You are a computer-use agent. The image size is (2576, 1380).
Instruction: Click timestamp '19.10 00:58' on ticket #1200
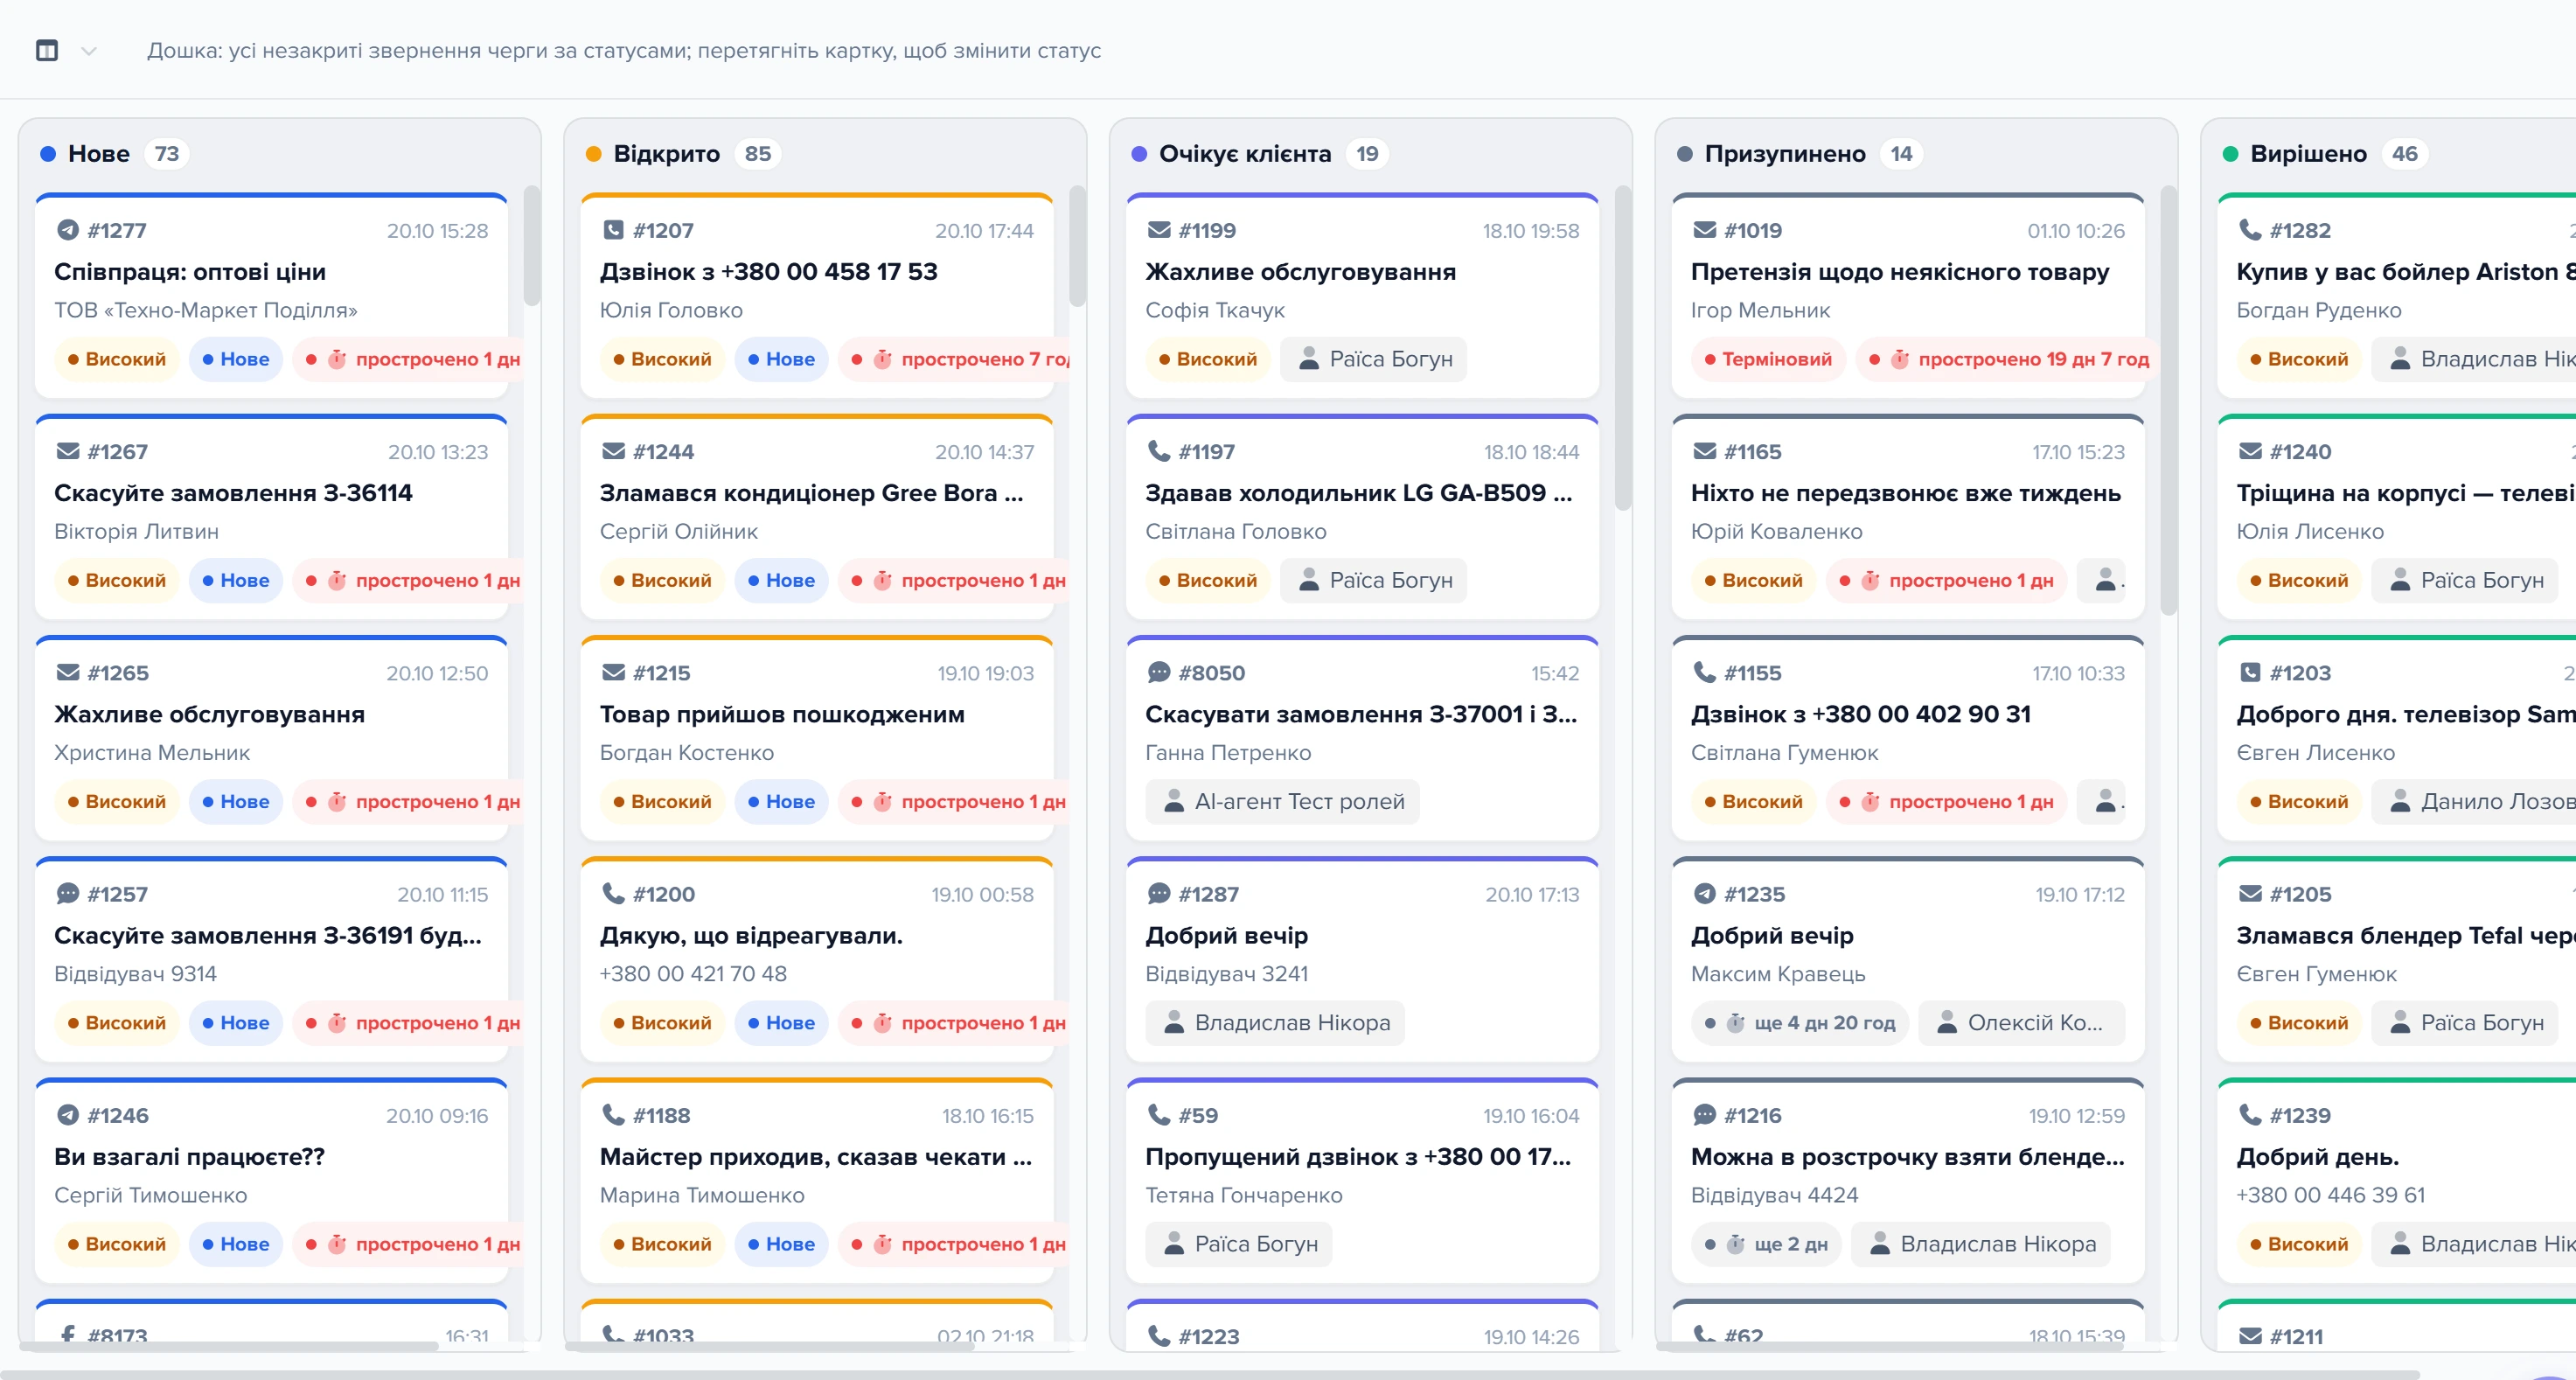[982, 894]
